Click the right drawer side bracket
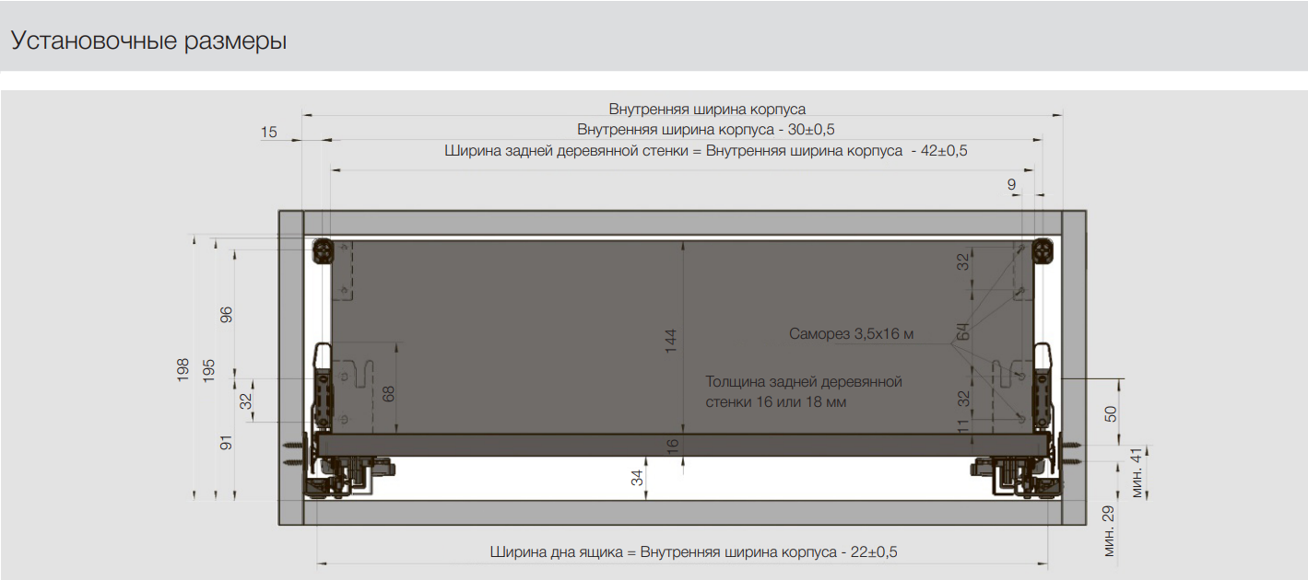 tap(1042, 387)
